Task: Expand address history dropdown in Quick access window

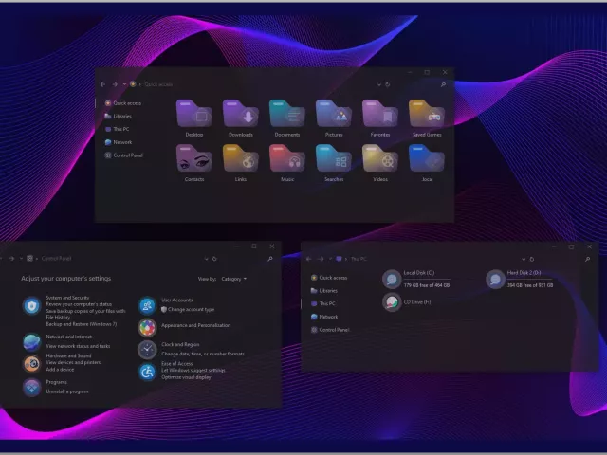Action: pos(377,84)
